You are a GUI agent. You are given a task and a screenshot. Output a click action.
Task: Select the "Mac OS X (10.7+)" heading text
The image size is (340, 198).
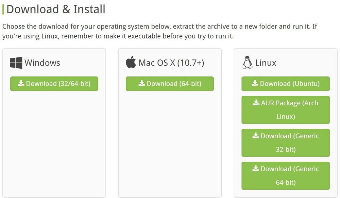click(171, 63)
